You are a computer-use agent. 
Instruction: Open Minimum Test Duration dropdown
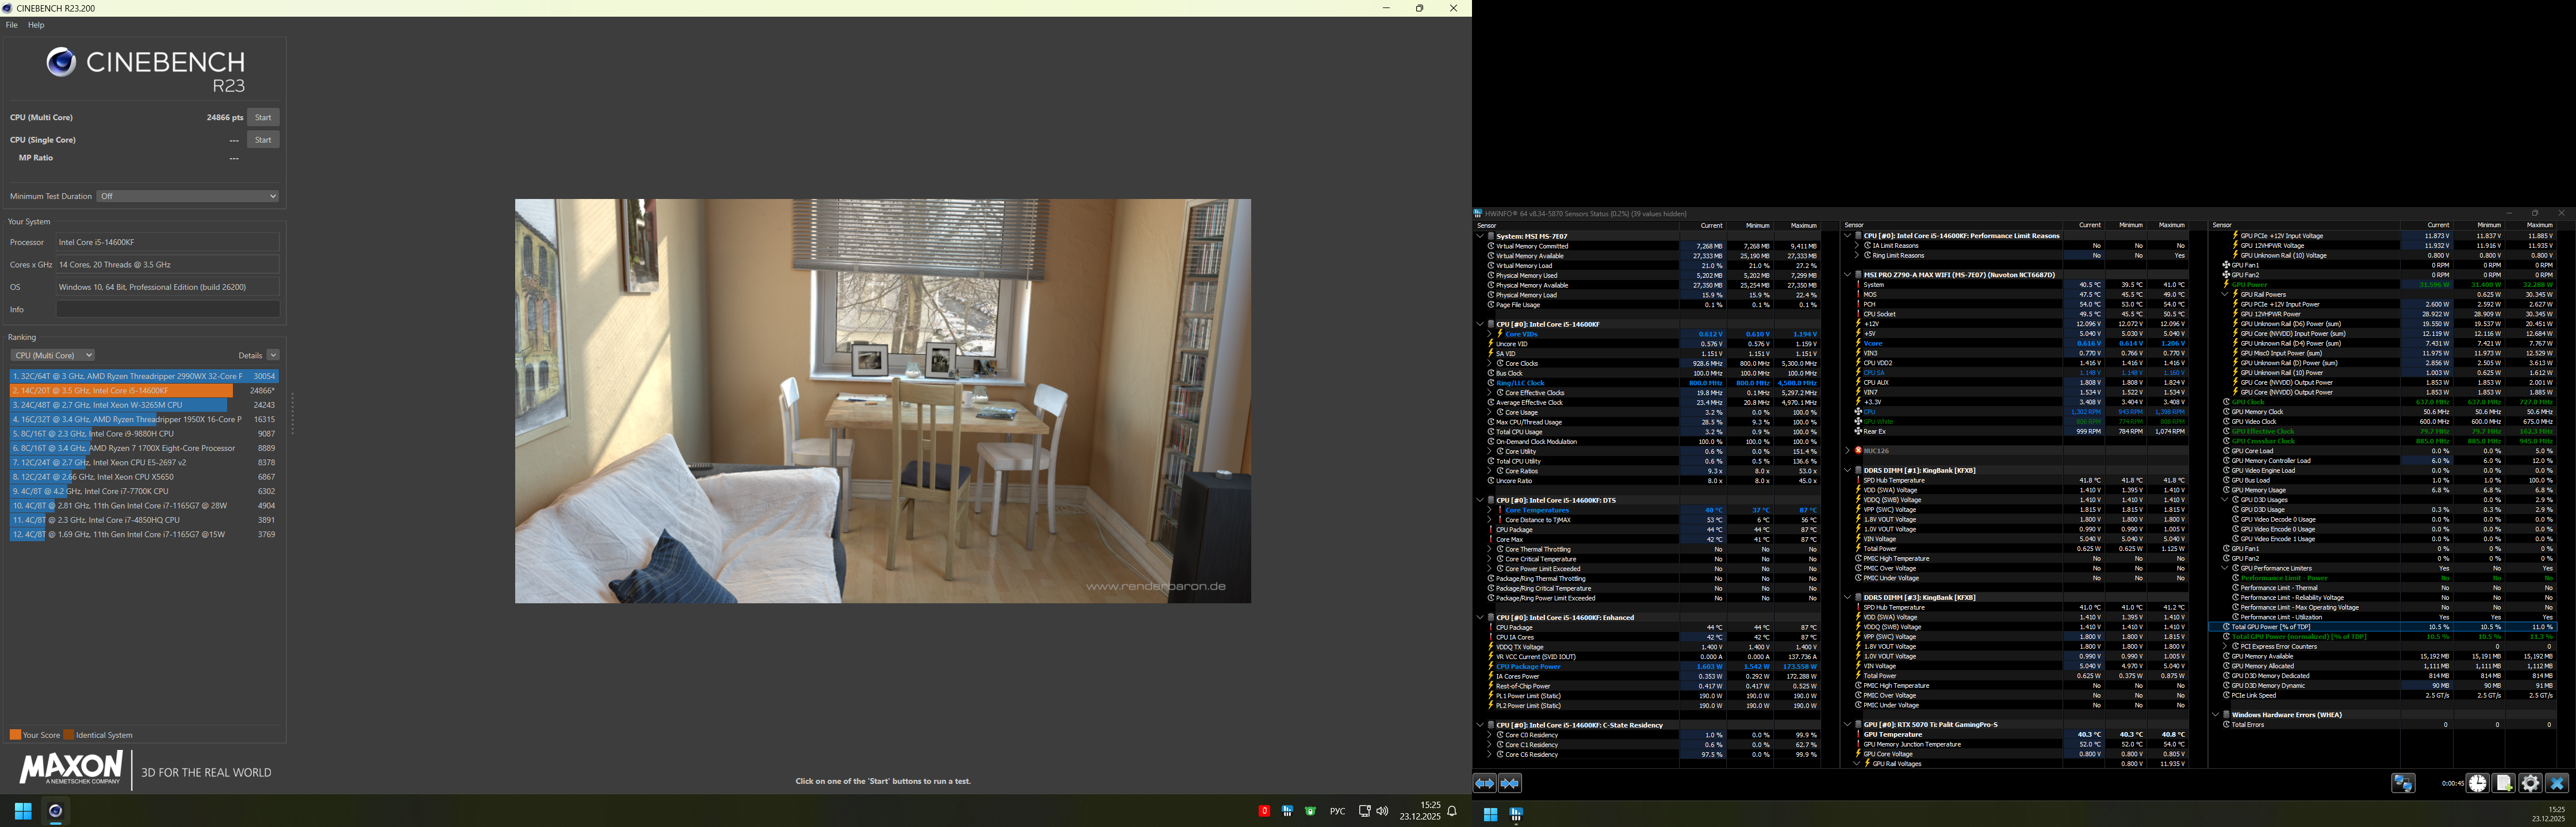[188, 196]
